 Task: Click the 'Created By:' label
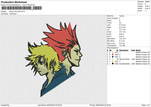[x=5, y=105]
